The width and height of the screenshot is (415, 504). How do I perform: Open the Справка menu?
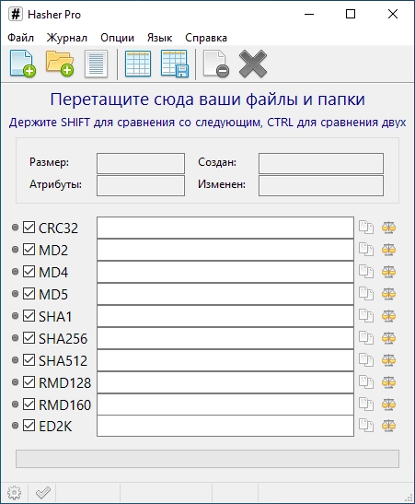coord(206,38)
